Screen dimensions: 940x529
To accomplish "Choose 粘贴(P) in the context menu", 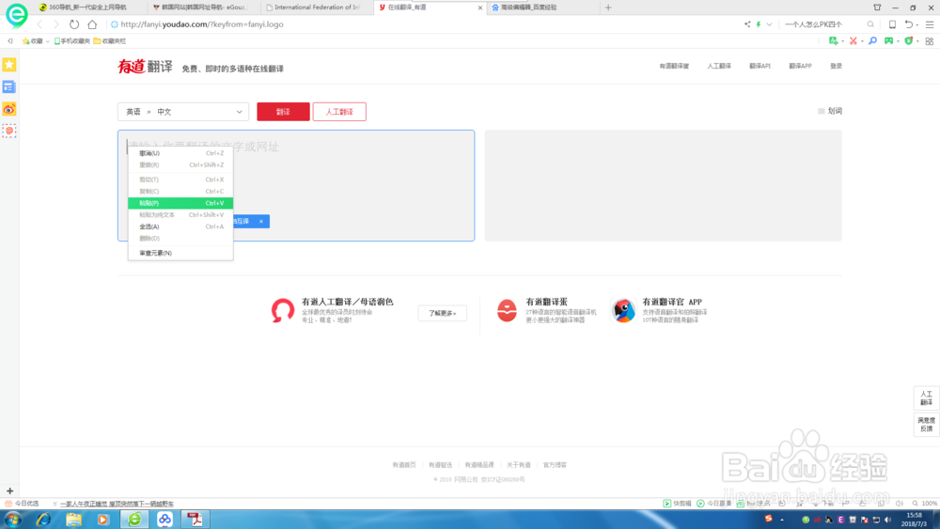I will [x=180, y=203].
